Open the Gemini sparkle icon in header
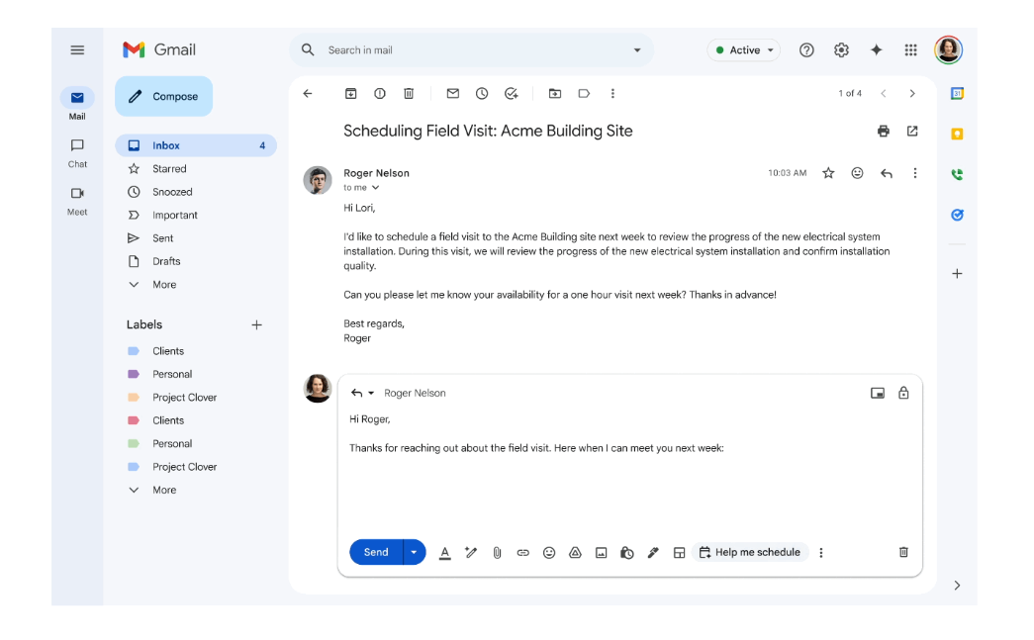The width and height of the screenshot is (1034, 640). pyautogui.click(x=876, y=50)
